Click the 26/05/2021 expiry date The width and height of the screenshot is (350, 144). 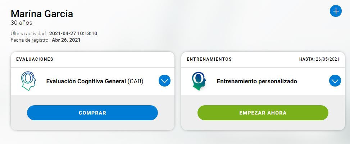tap(327, 59)
